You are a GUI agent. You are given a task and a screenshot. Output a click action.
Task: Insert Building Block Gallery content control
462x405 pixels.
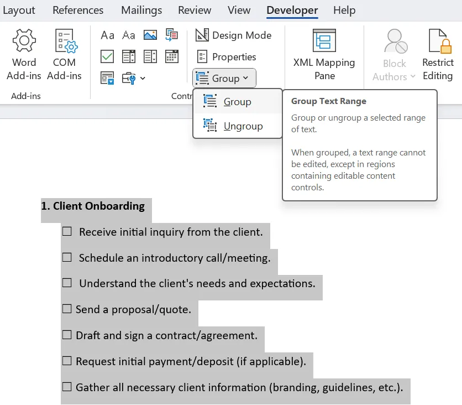click(x=172, y=35)
